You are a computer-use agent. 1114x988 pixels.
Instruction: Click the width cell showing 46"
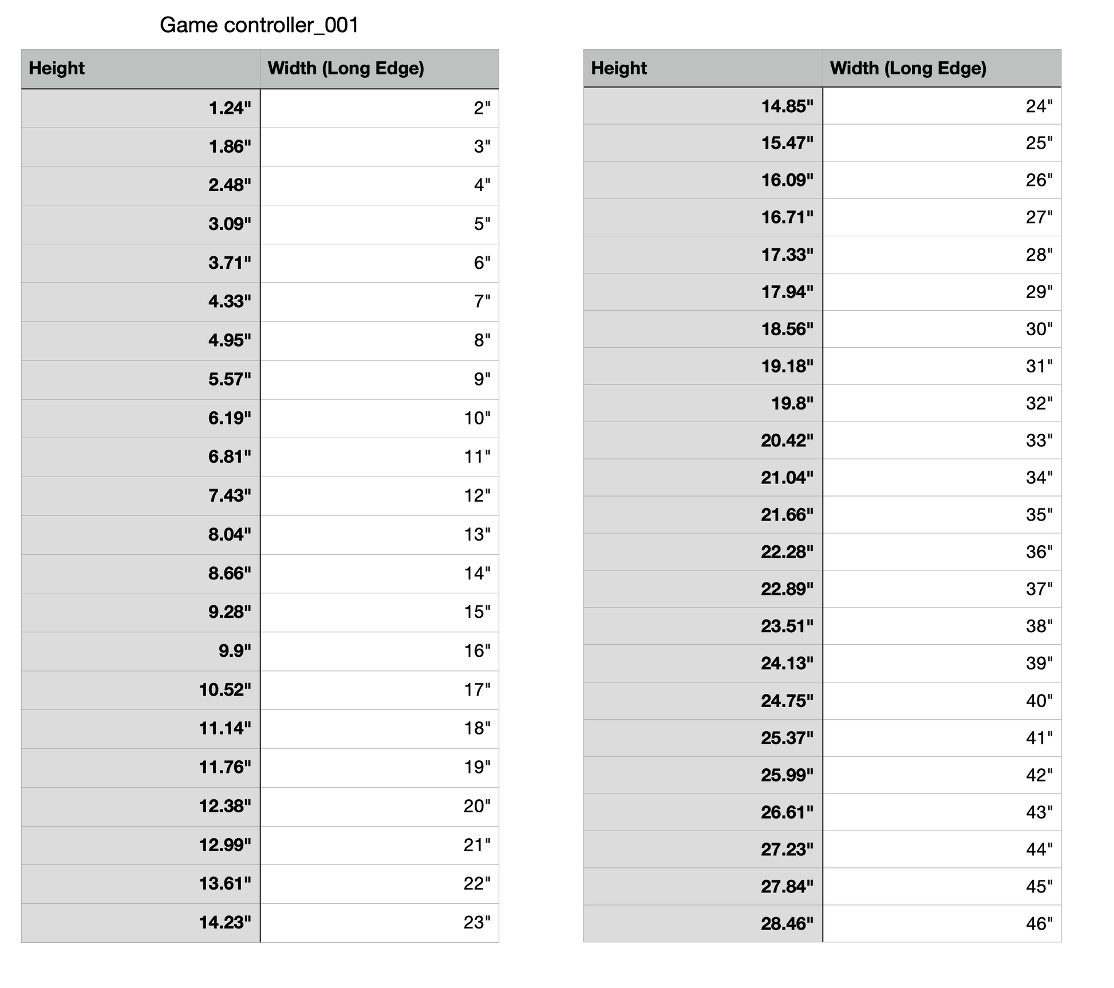[941, 924]
